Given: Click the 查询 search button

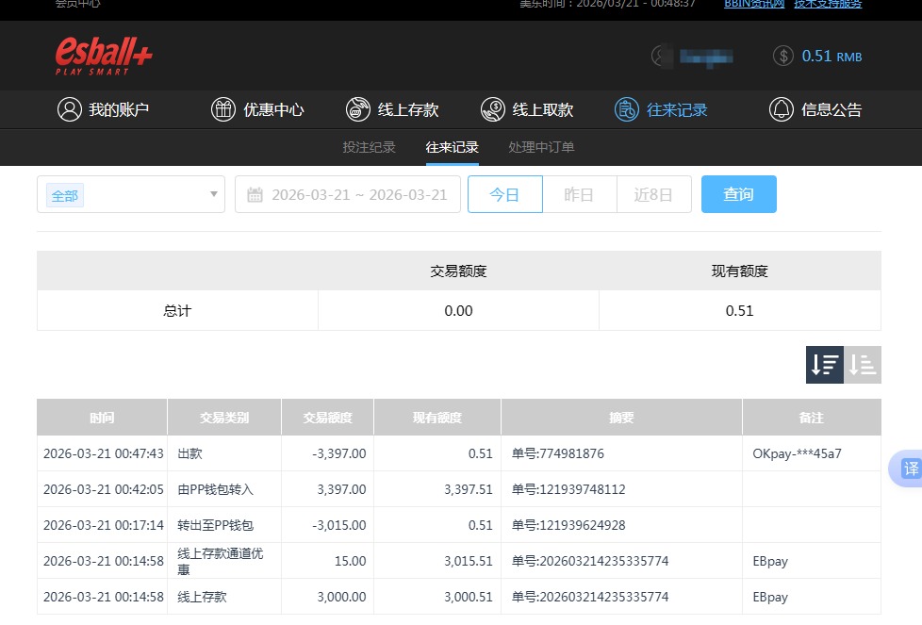Looking at the screenshot, I should [x=739, y=194].
